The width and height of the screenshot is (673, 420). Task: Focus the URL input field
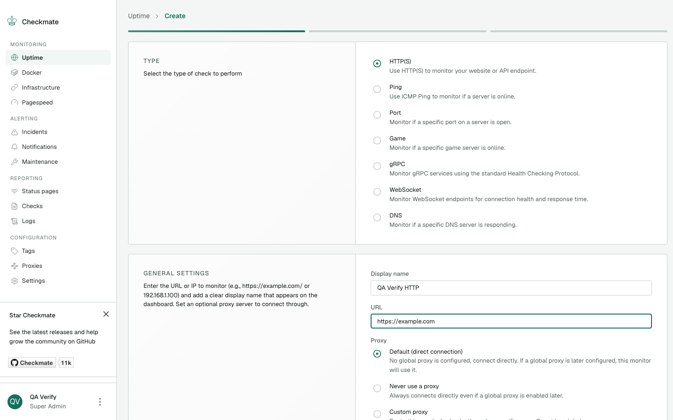[x=511, y=321]
